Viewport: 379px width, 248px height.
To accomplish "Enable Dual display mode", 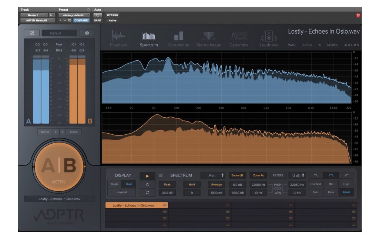I will [128, 184].
